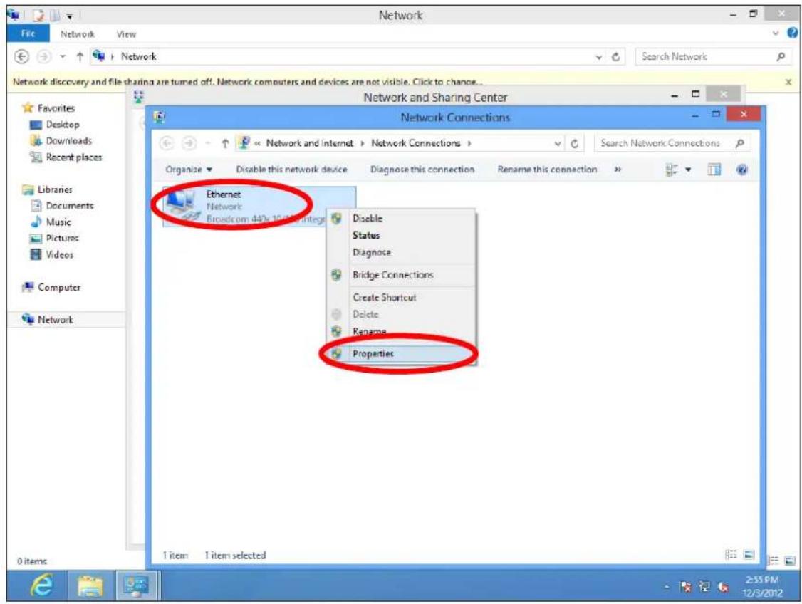Click the New Folder icon in the Network window title bar
Image resolution: width=802 pixels, height=604 pixels.
(x=56, y=16)
